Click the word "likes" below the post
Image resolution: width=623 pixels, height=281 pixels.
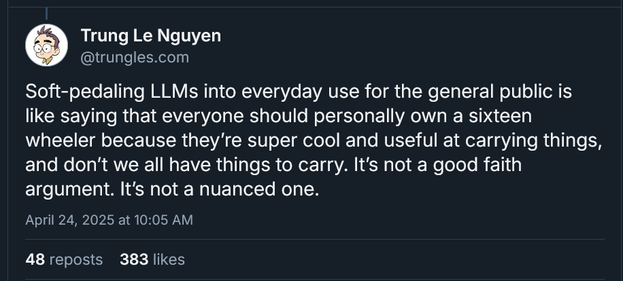(x=169, y=259)
